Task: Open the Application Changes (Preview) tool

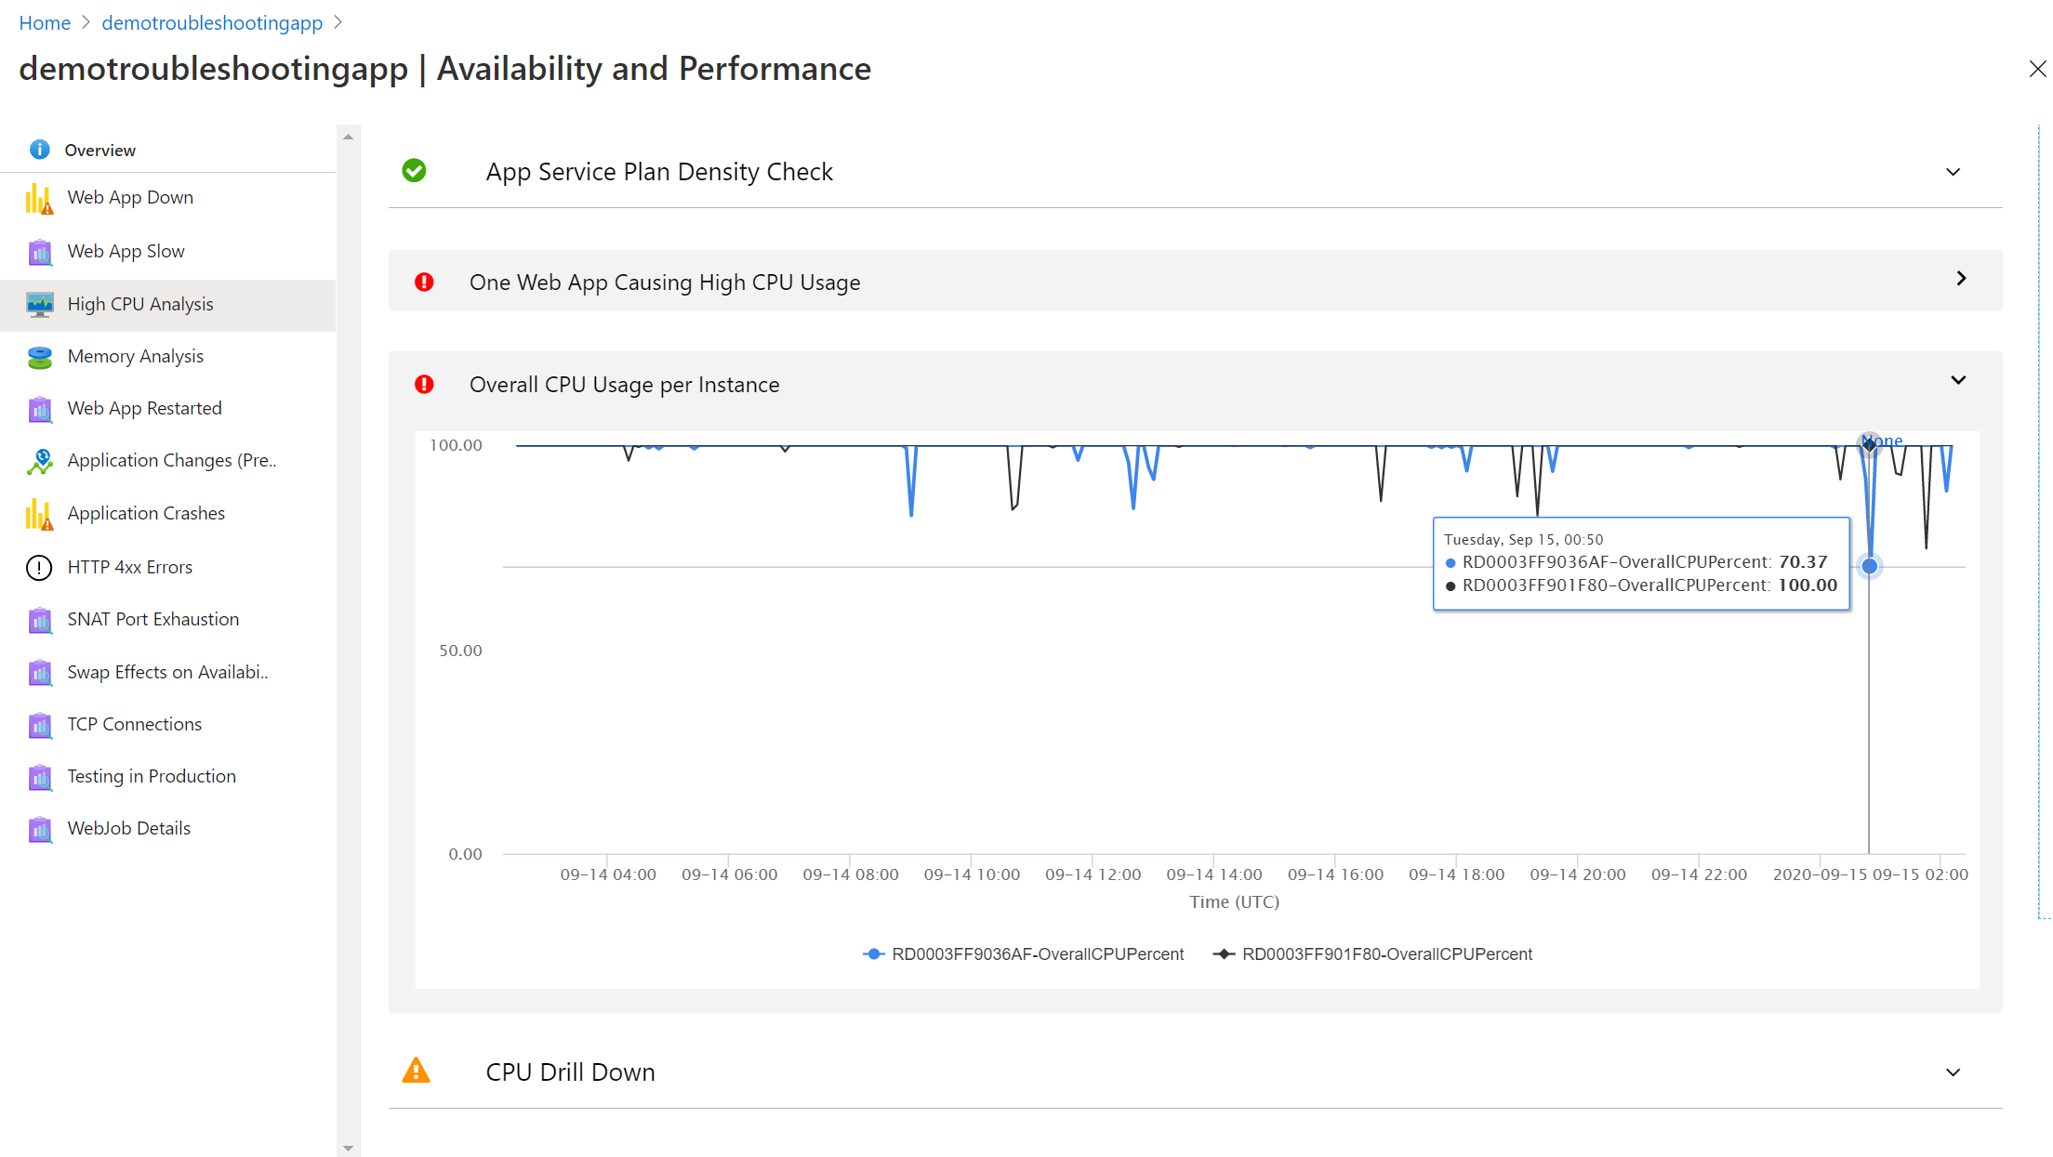Action: 171,460
